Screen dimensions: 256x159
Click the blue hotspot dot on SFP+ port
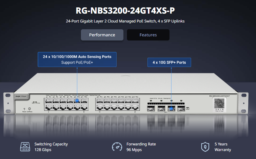pos(171,108)
